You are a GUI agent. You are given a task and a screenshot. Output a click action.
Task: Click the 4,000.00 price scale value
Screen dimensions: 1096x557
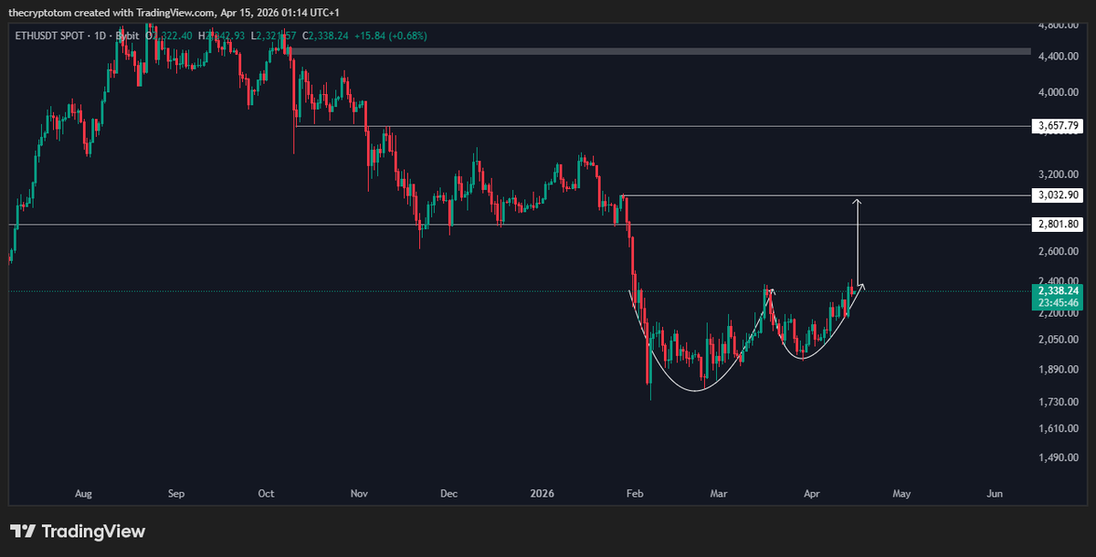click(x=1058, y=92)
